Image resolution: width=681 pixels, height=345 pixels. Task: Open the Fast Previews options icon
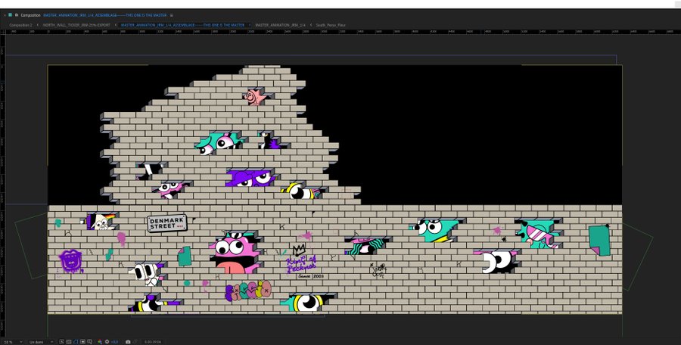pyautogui.click(x=61, y=341)
